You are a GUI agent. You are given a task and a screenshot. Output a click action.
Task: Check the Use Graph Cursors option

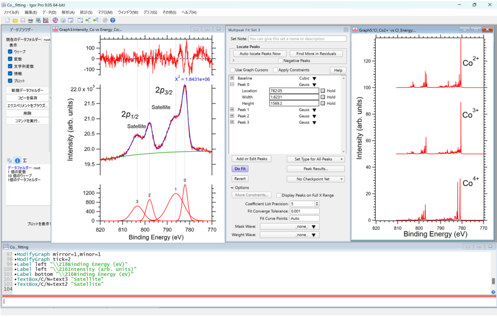pyautogui.click(x=232, y=70)
